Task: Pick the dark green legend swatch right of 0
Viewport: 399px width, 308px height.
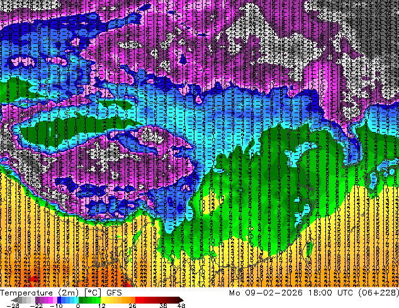Action: point(81,300)
